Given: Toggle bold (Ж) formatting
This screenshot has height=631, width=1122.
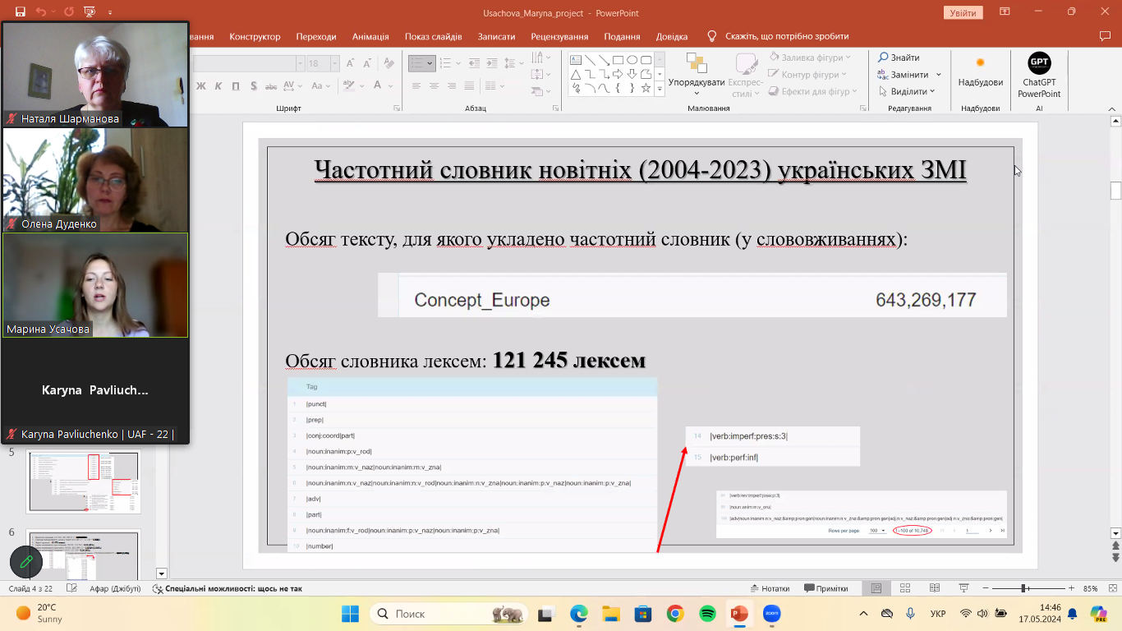Looking at the screenshot, I should (202, 86).
